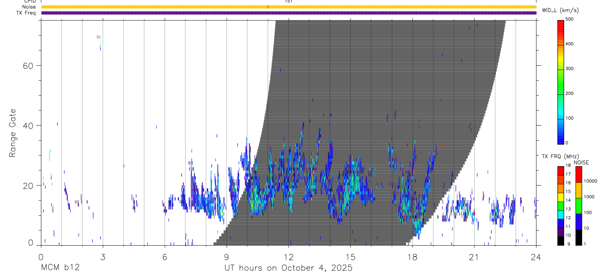Select the yellow Noise status bar
This screenshot has width=603, height=278.
click(289, 7)
